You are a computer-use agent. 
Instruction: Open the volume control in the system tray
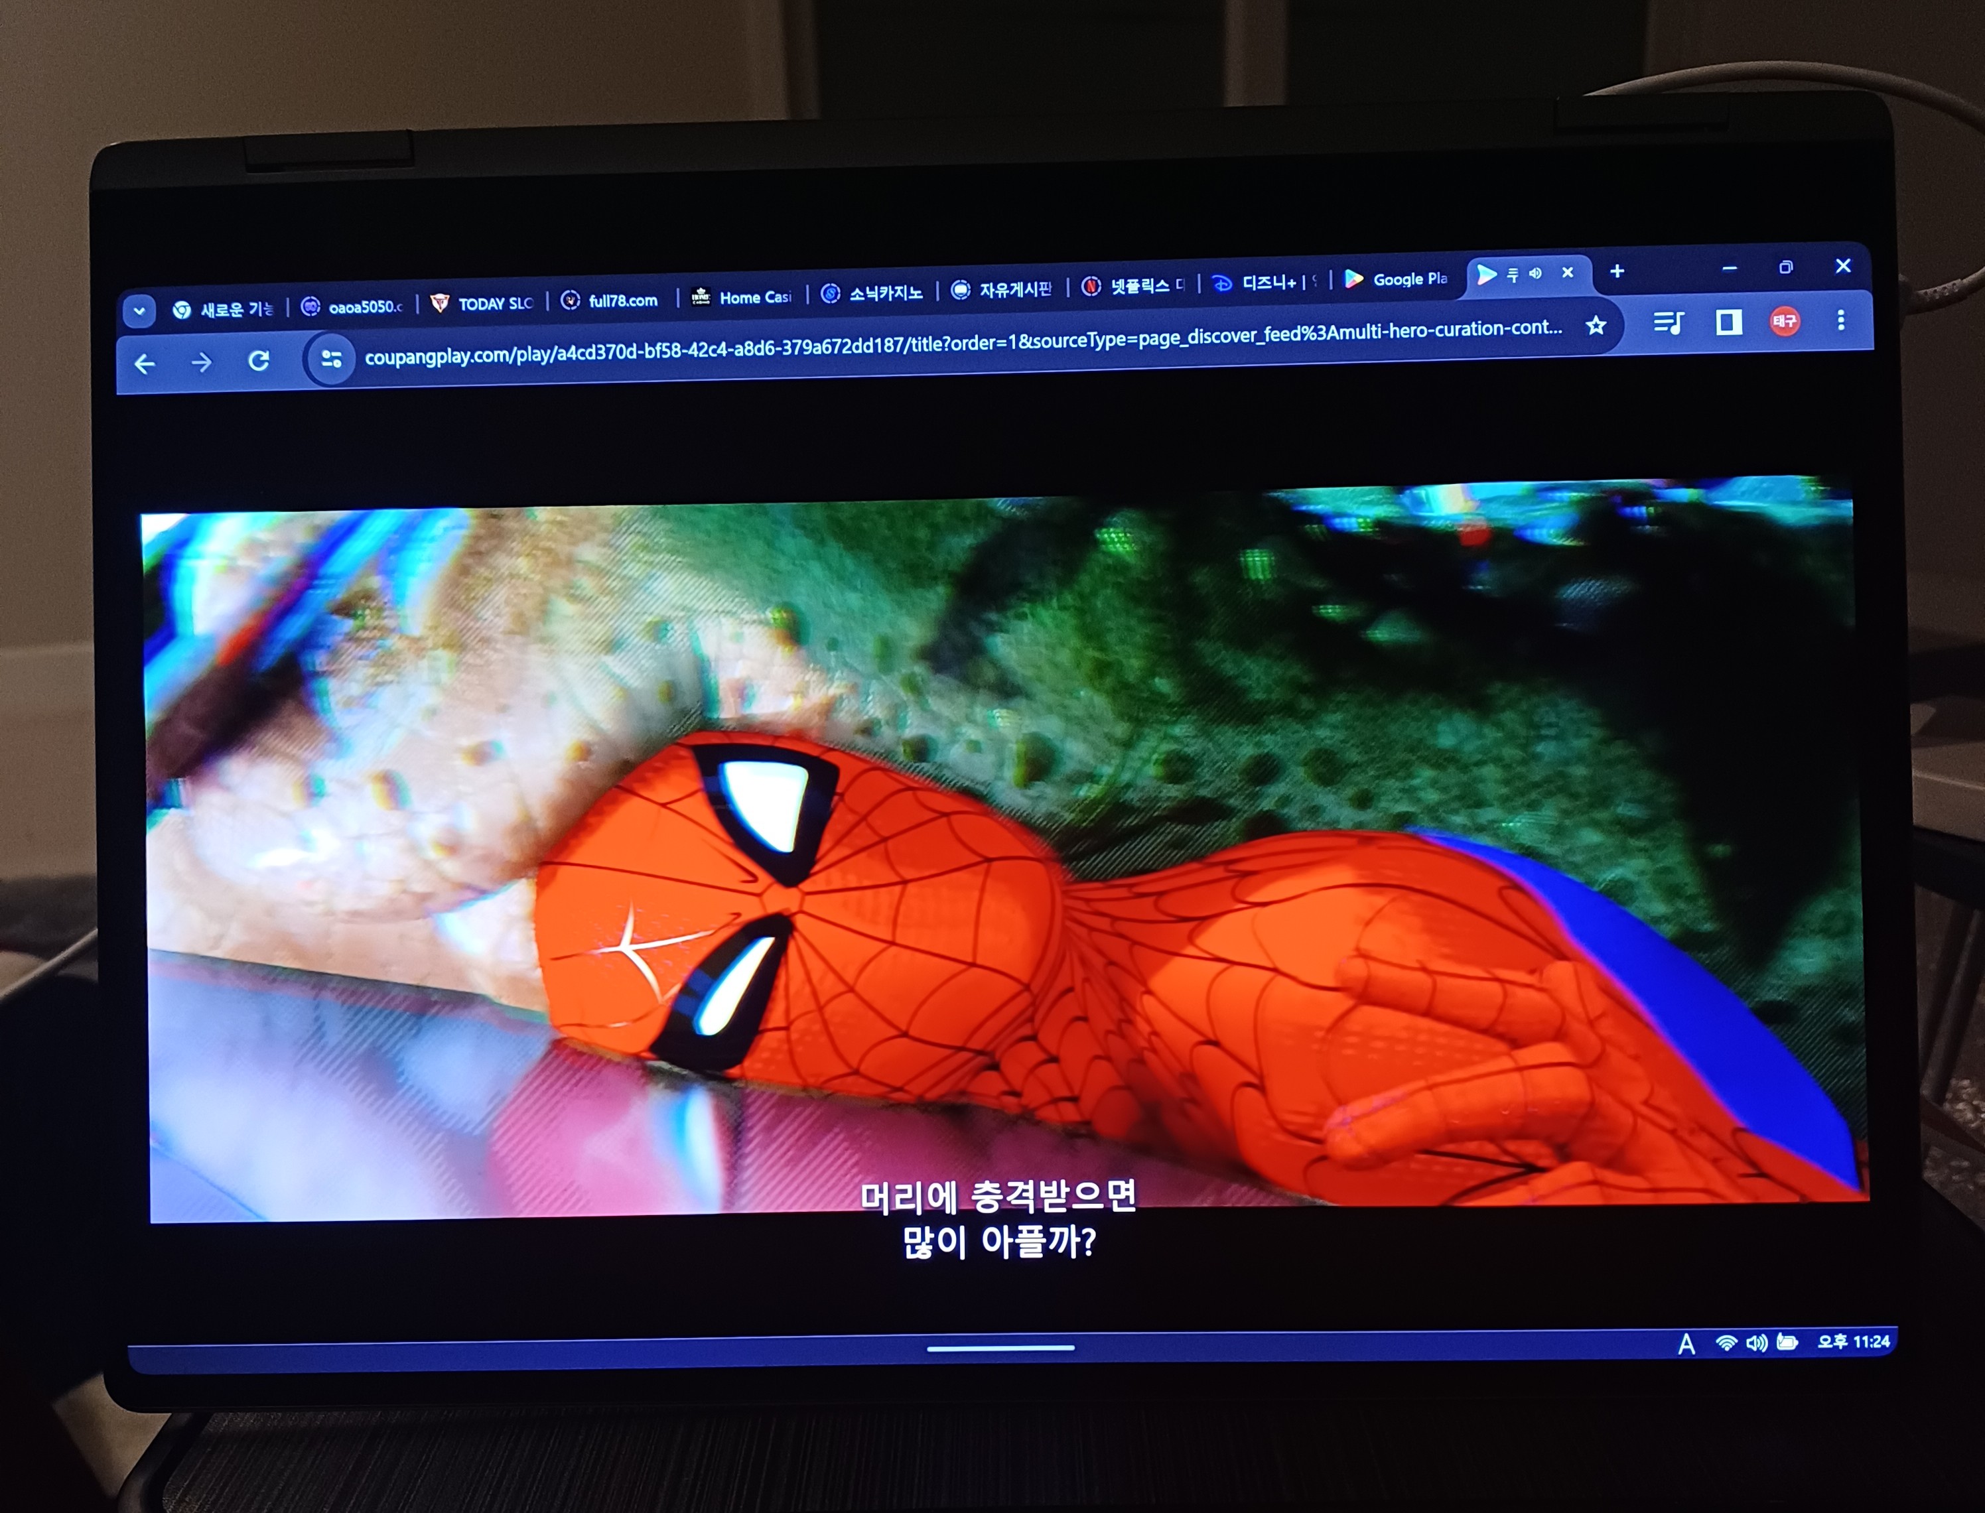coord(1756,1344)
